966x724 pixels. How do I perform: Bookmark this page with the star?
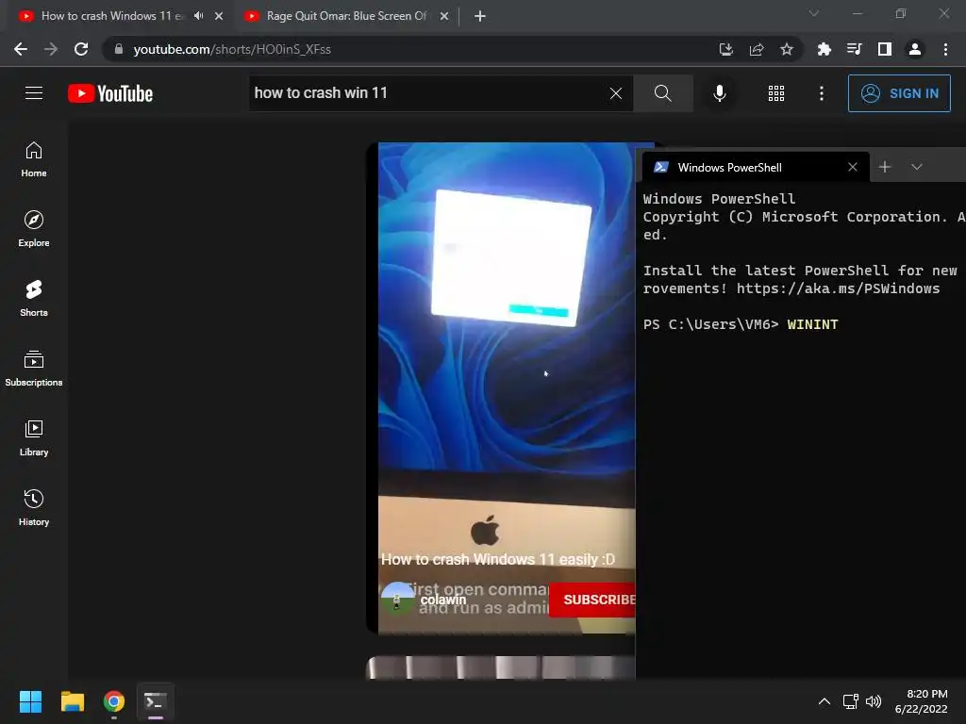(x=787, y=49)
